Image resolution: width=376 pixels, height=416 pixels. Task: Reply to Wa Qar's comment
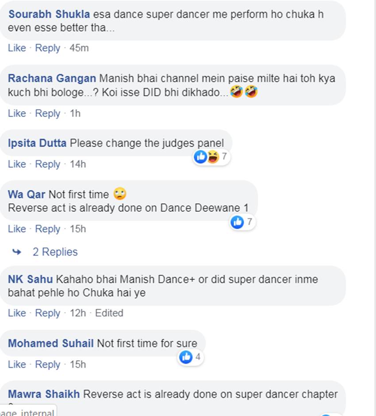pyautogui.click(x=48, y=229)
